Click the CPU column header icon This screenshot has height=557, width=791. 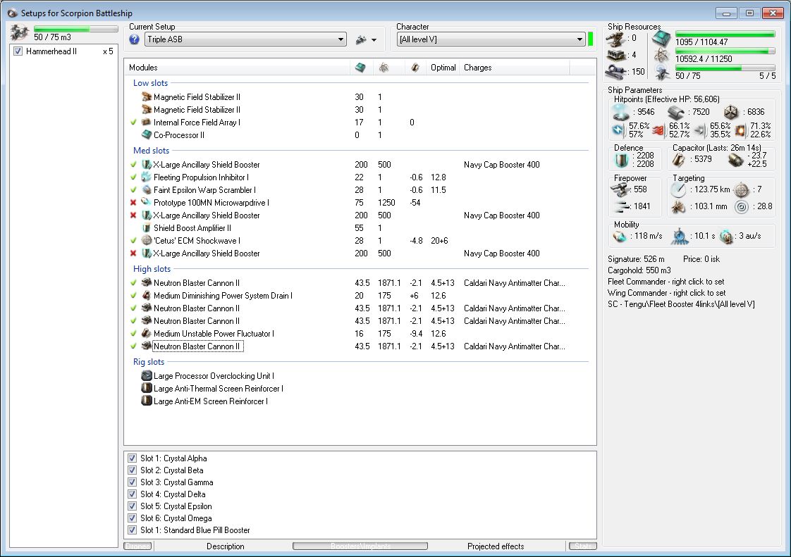point(360,68)
